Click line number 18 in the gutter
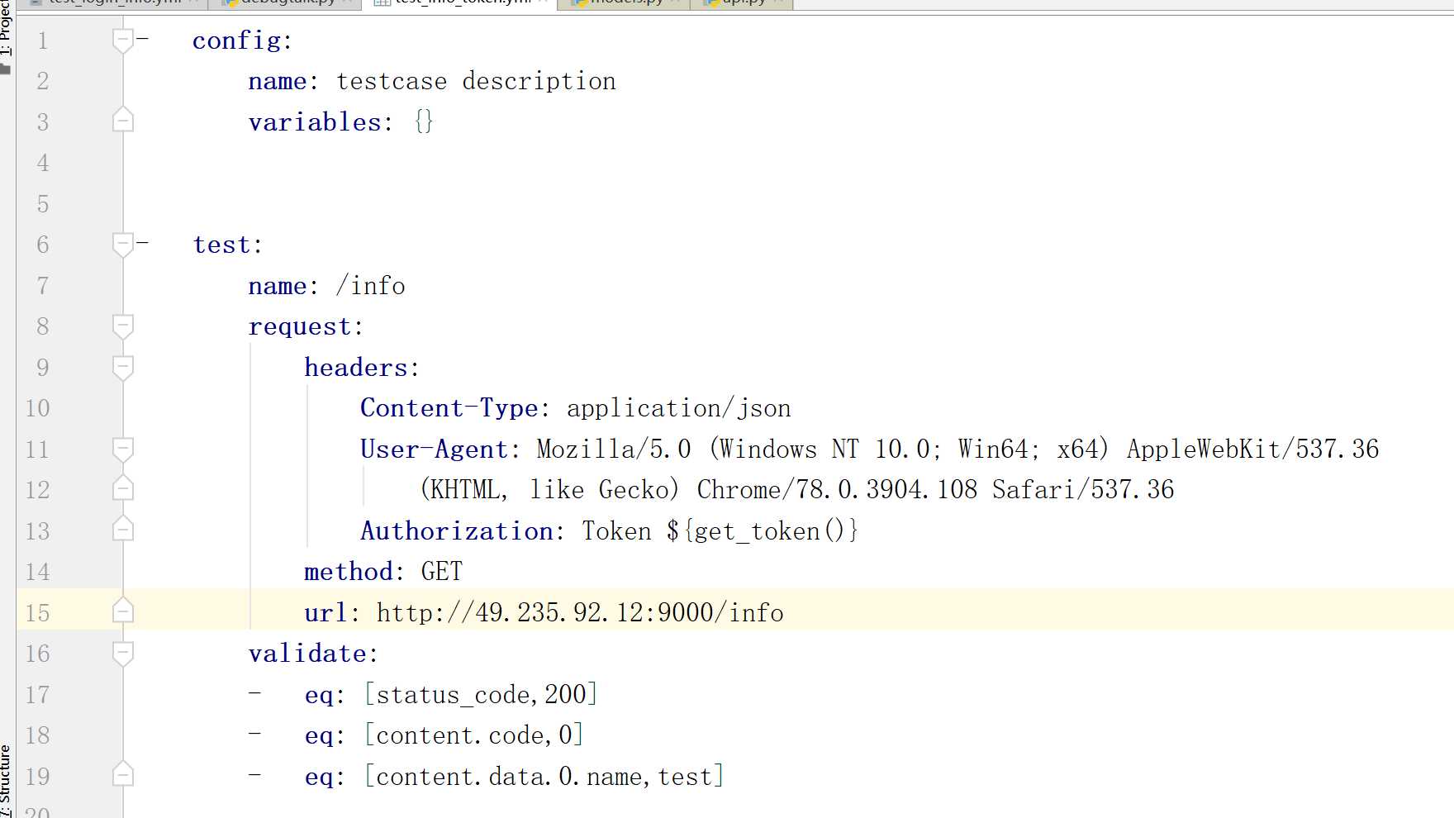 point(37,735)
